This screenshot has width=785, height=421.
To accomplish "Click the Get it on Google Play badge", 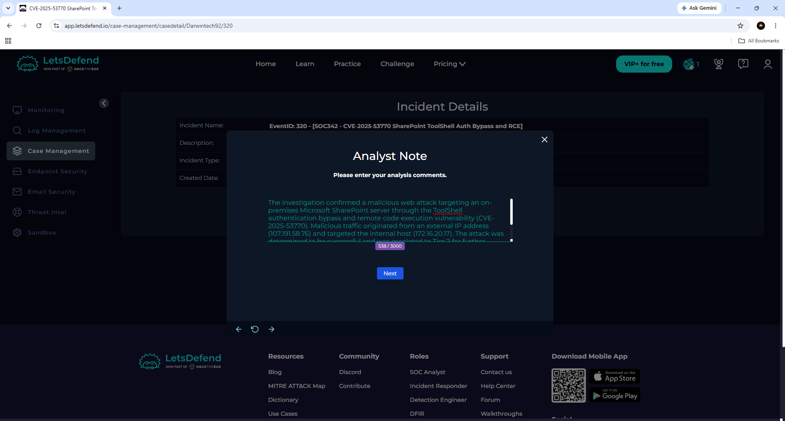I will 615,394.
